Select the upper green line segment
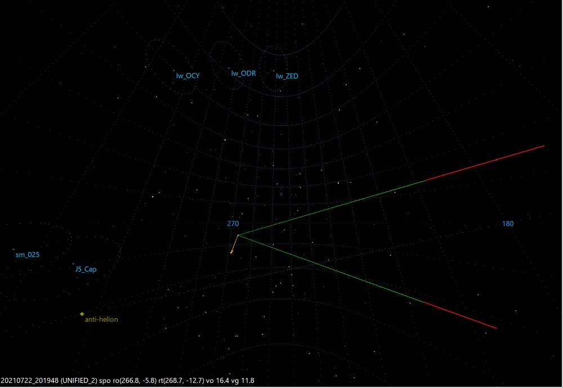 tap(332, 207)
